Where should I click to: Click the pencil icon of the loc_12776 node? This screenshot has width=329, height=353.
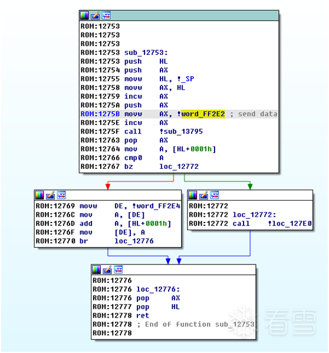tap(107, 270)
